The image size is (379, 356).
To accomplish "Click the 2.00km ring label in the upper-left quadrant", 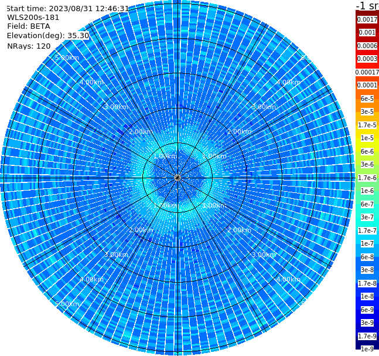I will click(141, 131).
